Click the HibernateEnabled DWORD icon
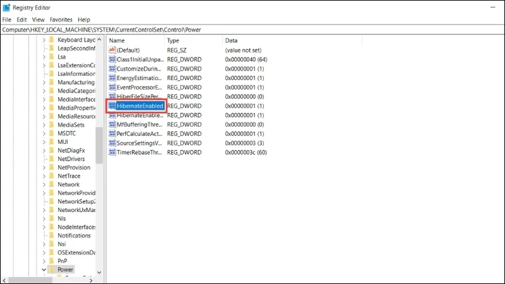Viewport: 505px width, 284px height. click(112, 105)
